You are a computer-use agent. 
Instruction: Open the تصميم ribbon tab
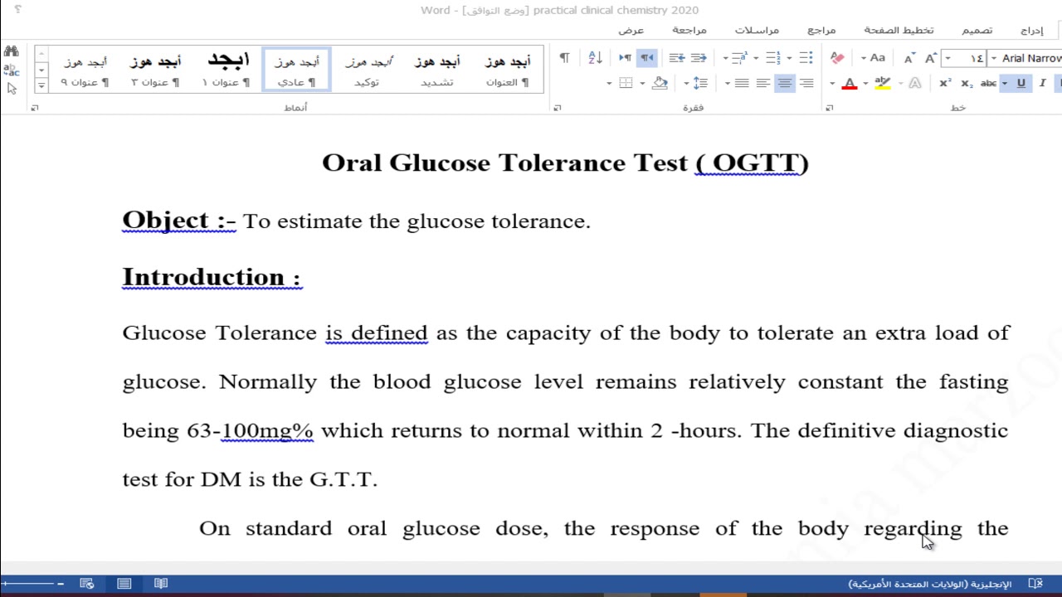pos(977,30)
